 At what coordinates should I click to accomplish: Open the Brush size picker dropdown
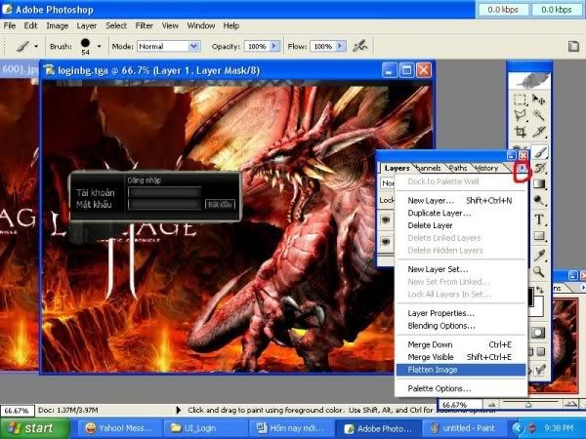click(99, 46)
